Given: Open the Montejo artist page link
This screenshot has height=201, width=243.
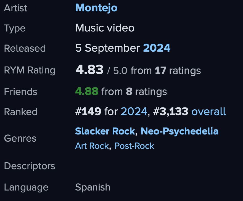Looking at the screenshot, I should coord(96,8).
